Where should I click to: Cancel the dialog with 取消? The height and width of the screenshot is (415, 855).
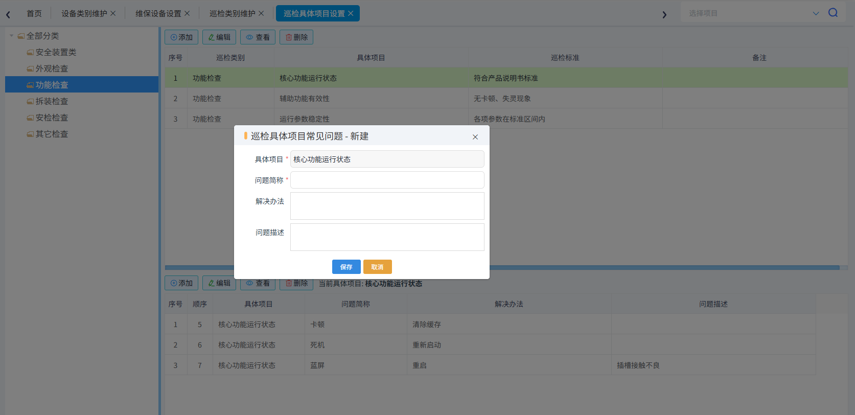[x=378, y=267]
